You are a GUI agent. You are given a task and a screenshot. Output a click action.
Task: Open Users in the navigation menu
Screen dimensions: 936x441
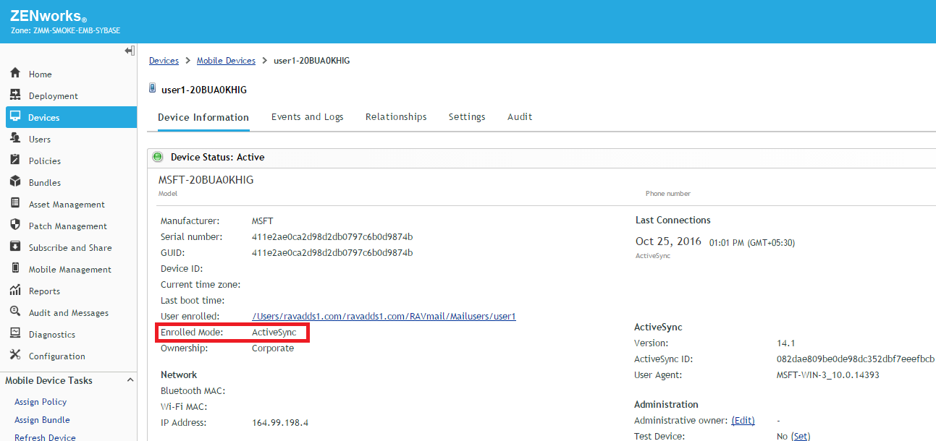(40, 140)
